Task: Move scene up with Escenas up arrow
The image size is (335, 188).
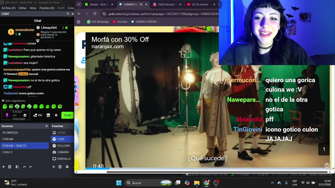Action: [x=24, y=167]
